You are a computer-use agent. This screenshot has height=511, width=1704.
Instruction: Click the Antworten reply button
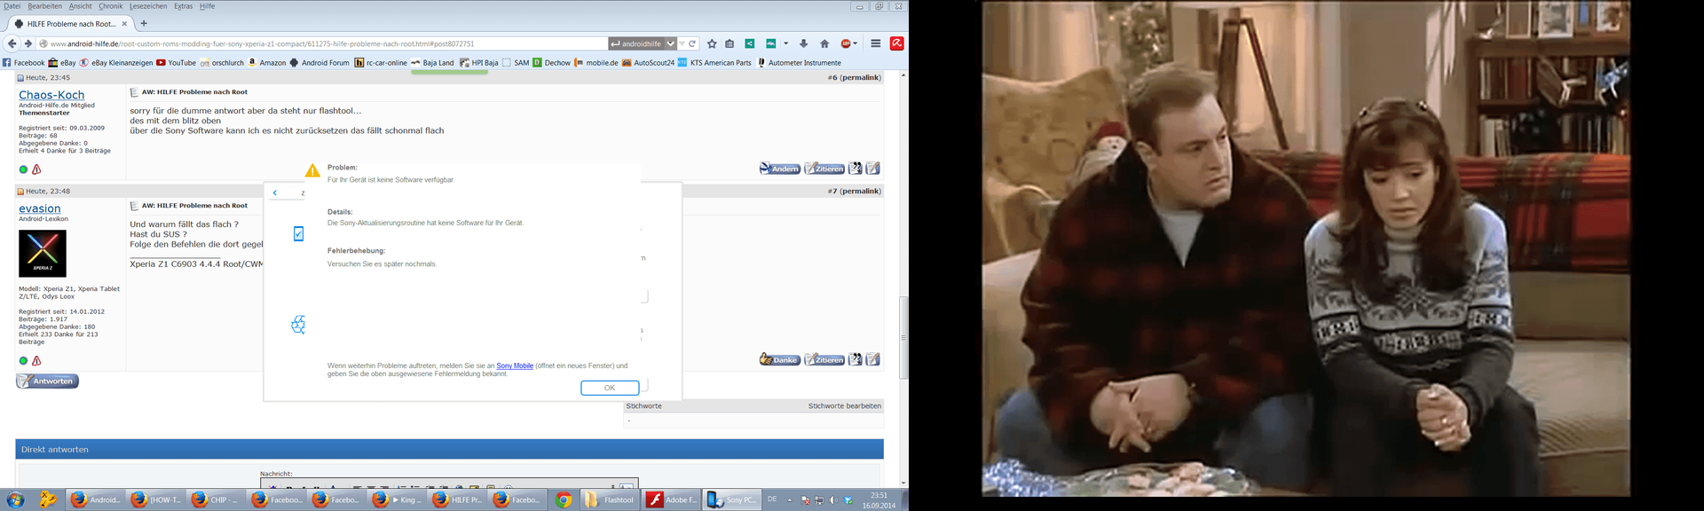tap(48, 381)
